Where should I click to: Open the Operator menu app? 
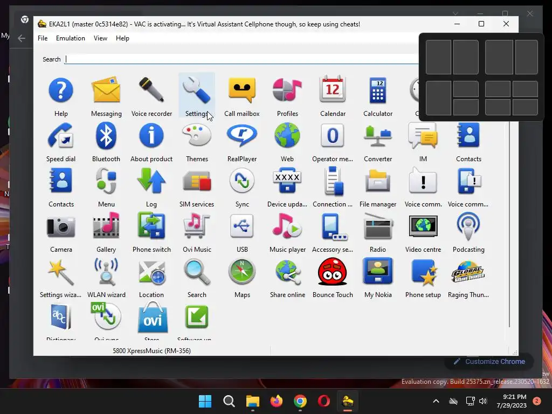coord(333,136)
